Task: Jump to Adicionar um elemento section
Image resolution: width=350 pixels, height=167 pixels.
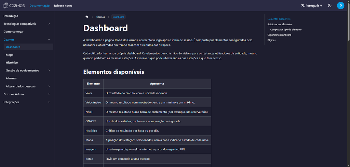Action: click(x=280, y=24)
